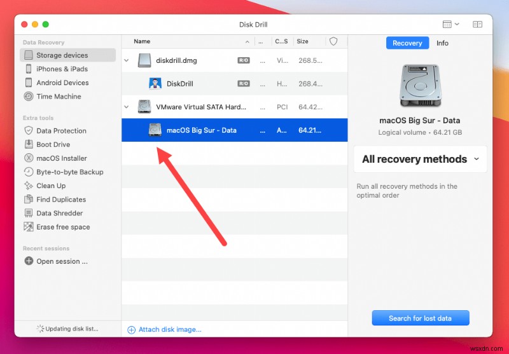This screenshot has width=509, height=354.
Task: Click Search for lost data button
Action: point(421,318)
